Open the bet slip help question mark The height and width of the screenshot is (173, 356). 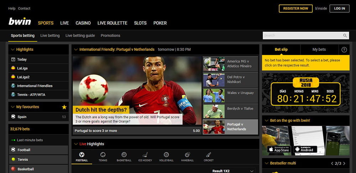(x=344, y=50)
